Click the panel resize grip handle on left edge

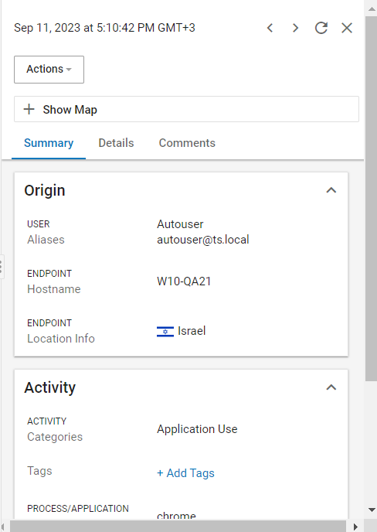click(x=2, y=267)
